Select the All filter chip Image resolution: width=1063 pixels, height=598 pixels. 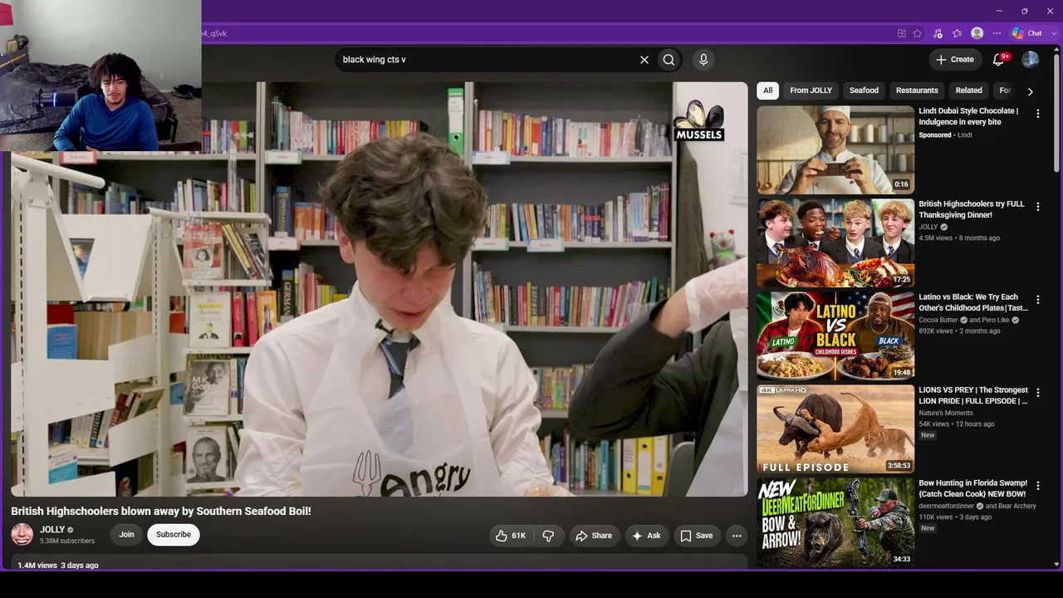767,91
